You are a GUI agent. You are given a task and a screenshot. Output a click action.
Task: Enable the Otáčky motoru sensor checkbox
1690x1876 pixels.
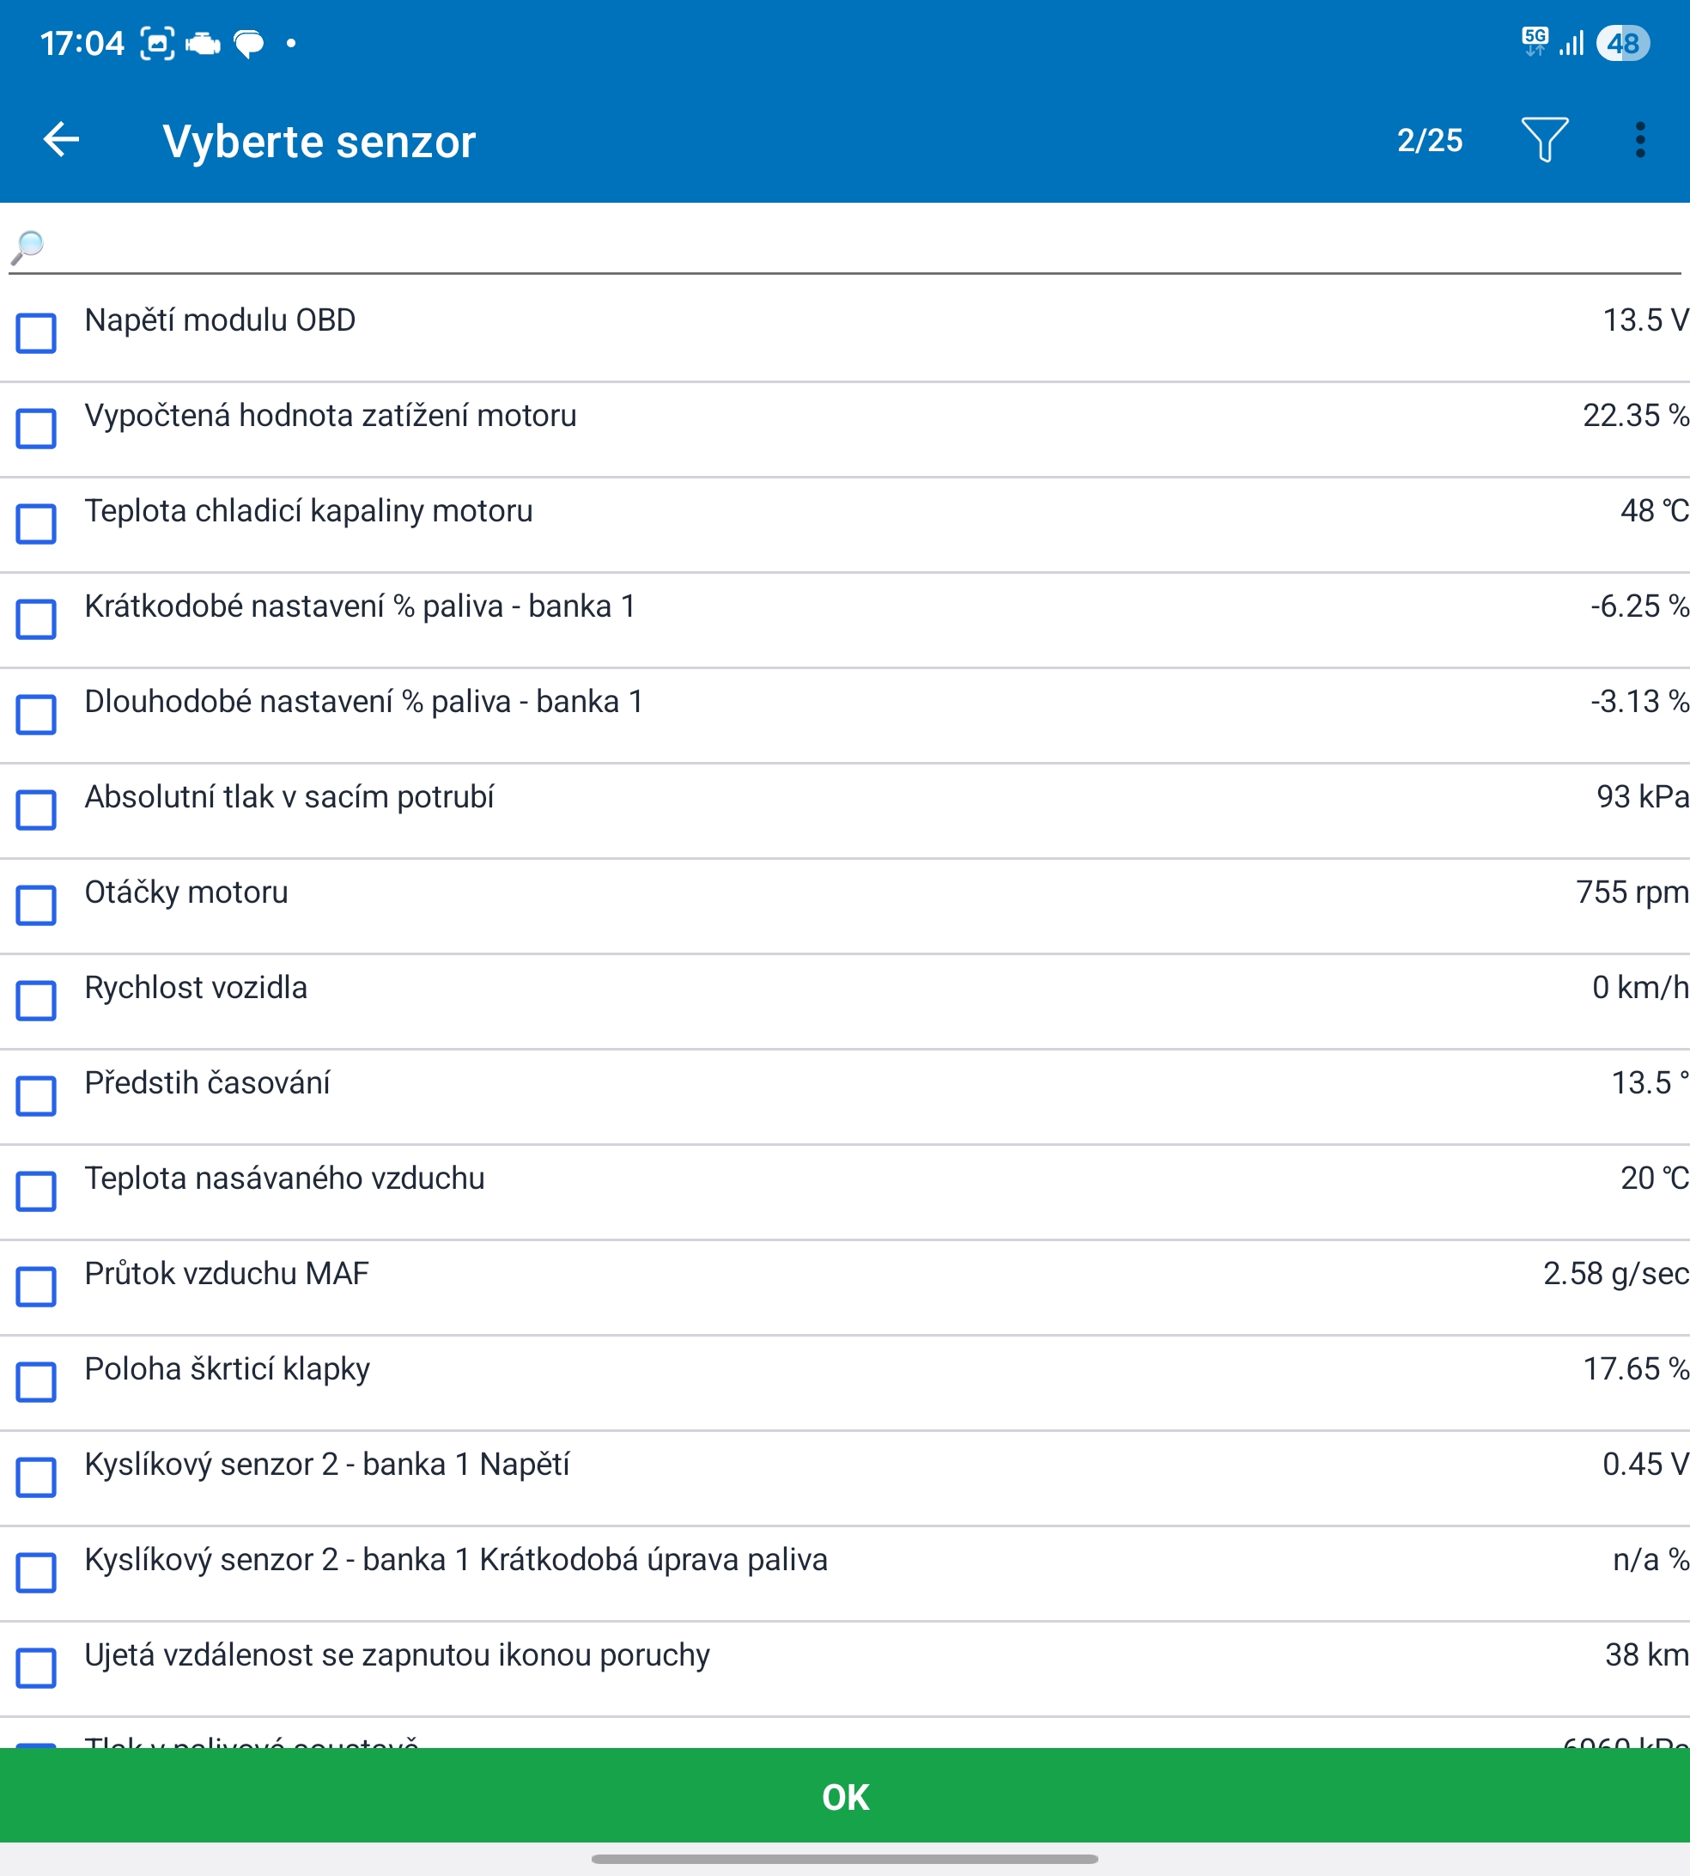(x=36, y=904)
